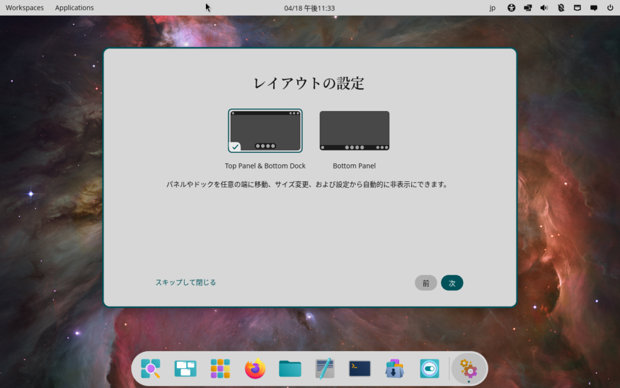This screenshot has width=620, height=388.
Task: Open the Workspaces overview from the dock
Action: (185, 369)
